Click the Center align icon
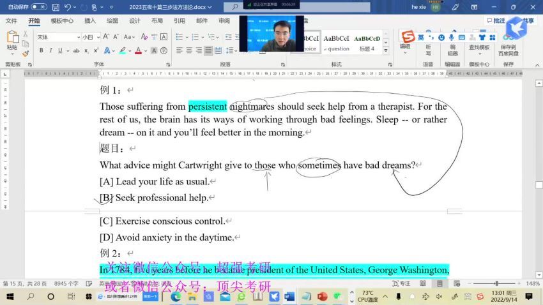Viewport: 543px width, 305px height. tap(189, 50)
